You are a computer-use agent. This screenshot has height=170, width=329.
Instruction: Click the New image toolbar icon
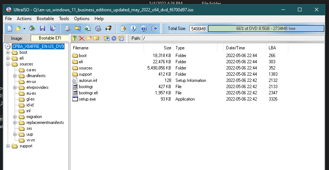pos(10,29)
